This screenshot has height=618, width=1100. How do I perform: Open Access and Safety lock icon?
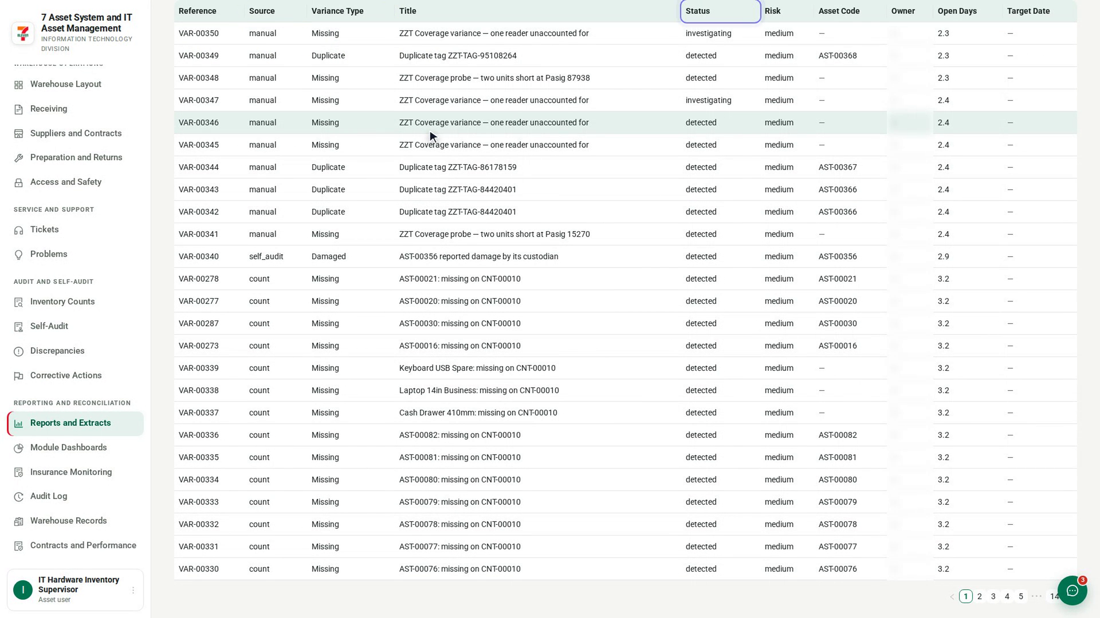(18, 183)
